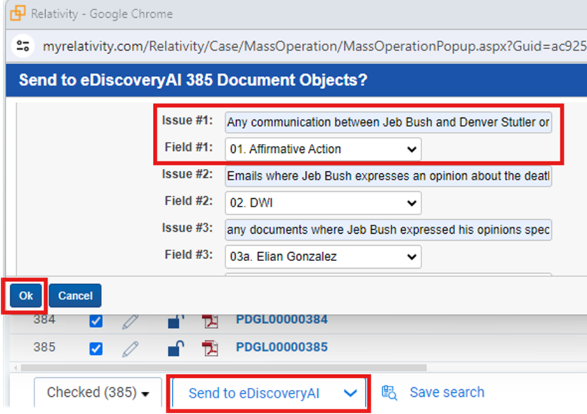
Task: Uncheck the checkbox for row 384
Action: coord(96,321)
